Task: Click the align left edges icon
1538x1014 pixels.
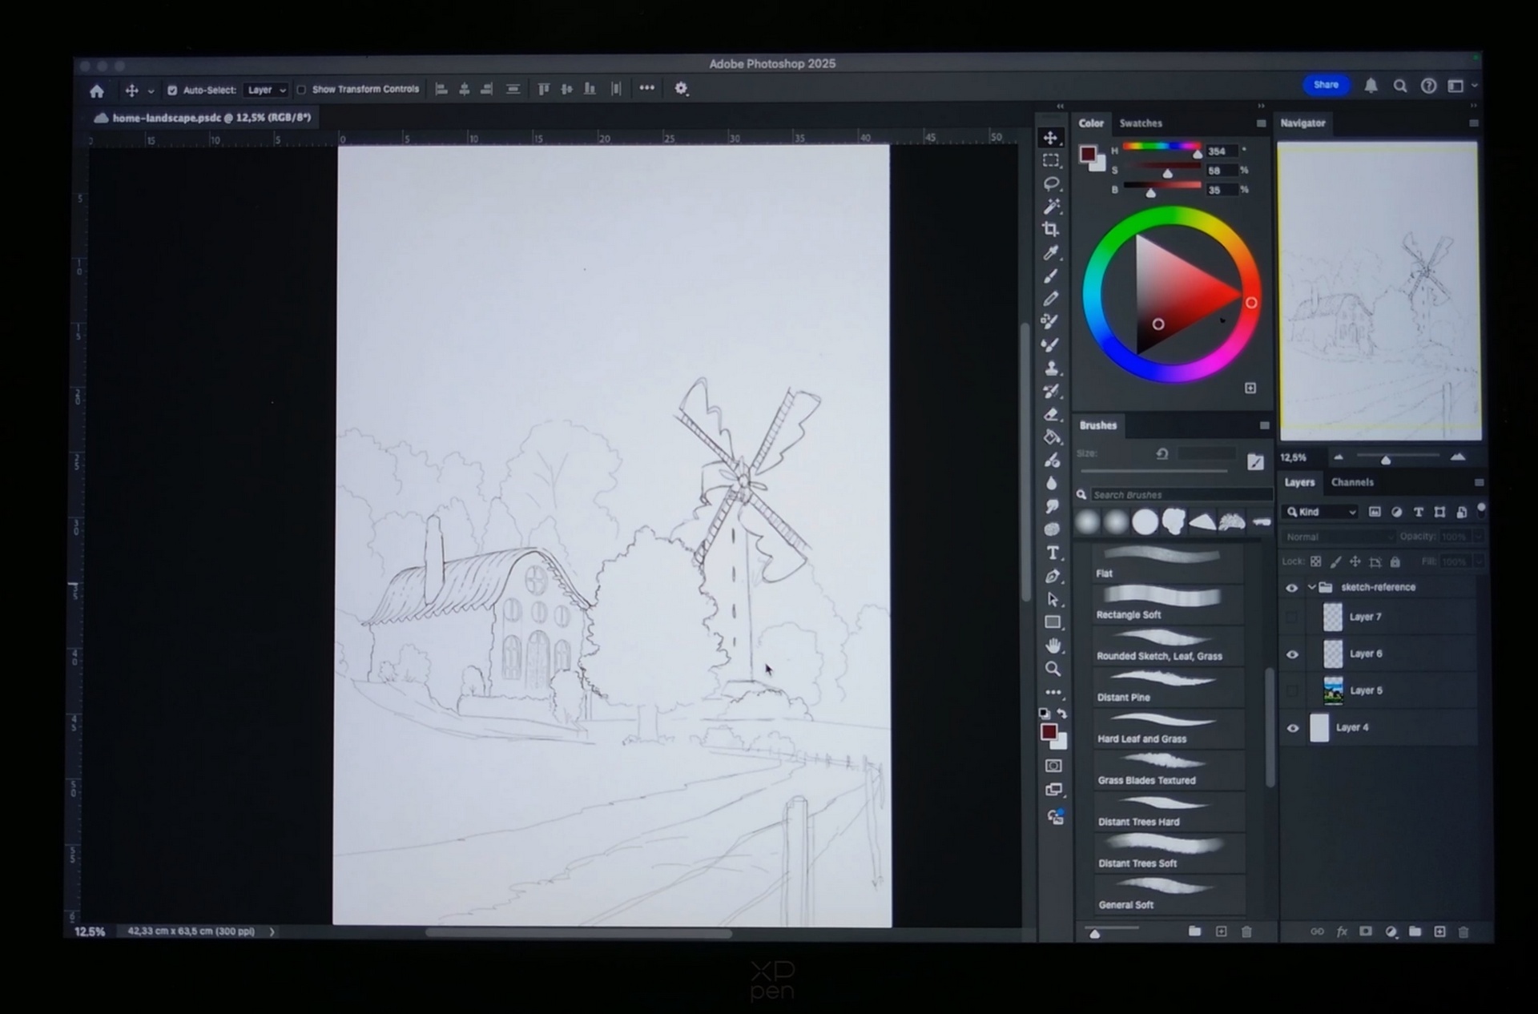Action: [441, 90]
